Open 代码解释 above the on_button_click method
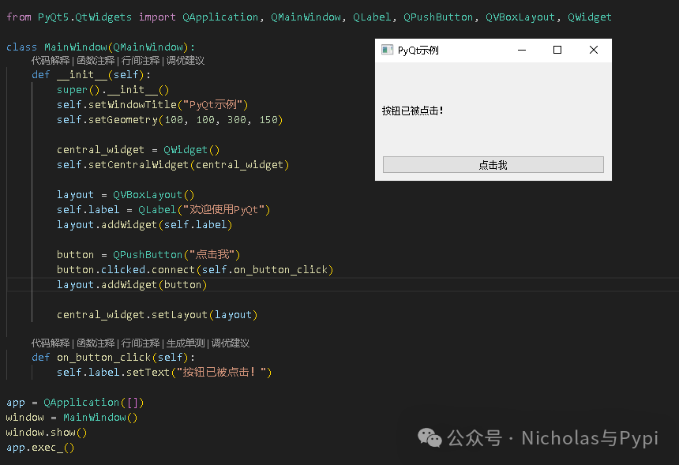The height and width of the screenshot is (465, 679). [x=51, y=343]
